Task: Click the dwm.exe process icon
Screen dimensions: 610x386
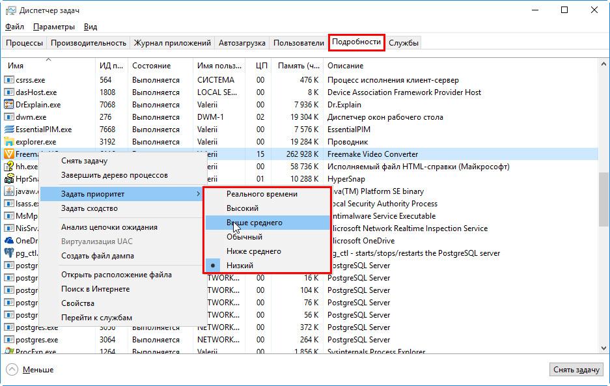Action: click(x=9, y=117)
